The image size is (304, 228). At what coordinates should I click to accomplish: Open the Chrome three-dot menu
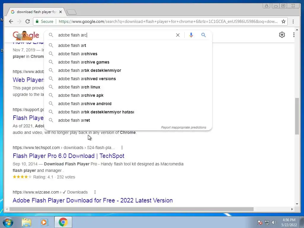pos(293,21)
